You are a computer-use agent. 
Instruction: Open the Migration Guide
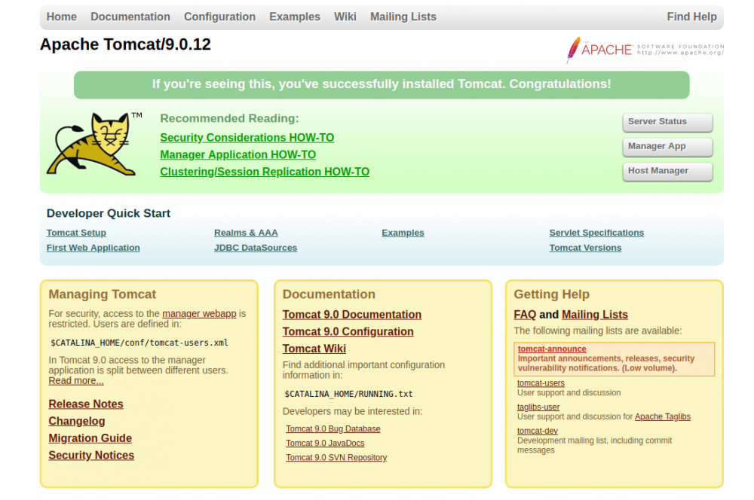(x=90, y=437)
